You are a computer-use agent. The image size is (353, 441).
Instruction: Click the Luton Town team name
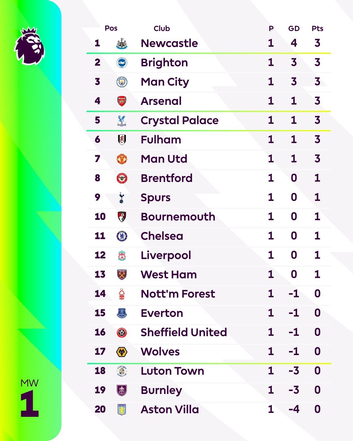click(x=172, y=371)
